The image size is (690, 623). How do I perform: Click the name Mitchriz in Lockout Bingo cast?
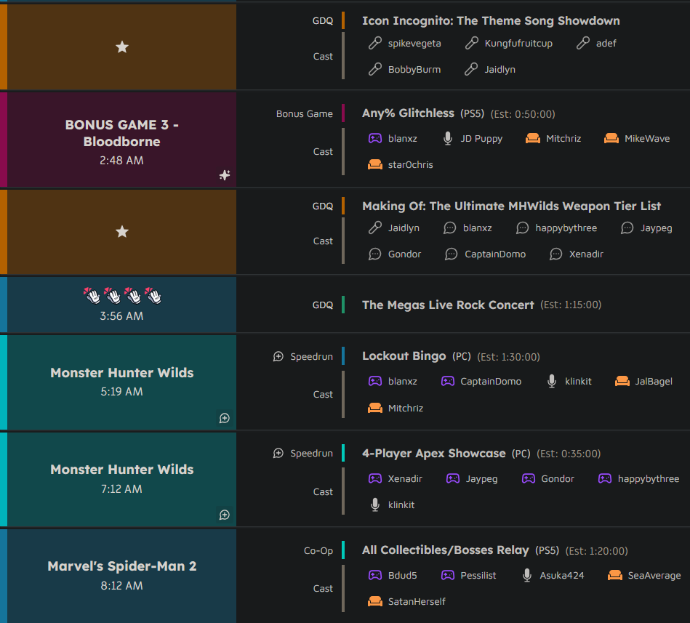tap(405, 409)
